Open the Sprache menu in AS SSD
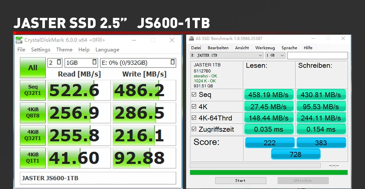Viewport: 365px width, 189px height. (289, 48)
